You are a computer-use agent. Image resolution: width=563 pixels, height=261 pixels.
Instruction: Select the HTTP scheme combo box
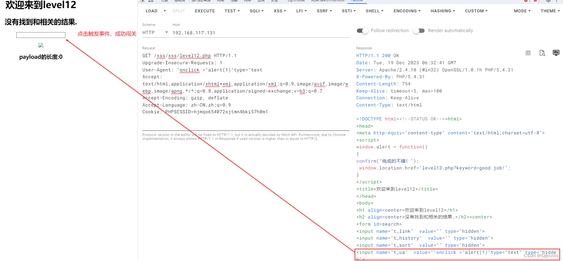(x=156, y=32)
